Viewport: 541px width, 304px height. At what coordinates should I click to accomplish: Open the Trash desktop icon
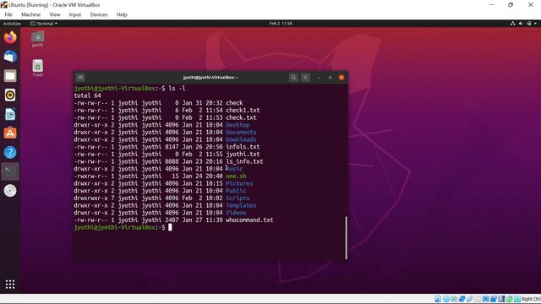click(x=37, y=68)
